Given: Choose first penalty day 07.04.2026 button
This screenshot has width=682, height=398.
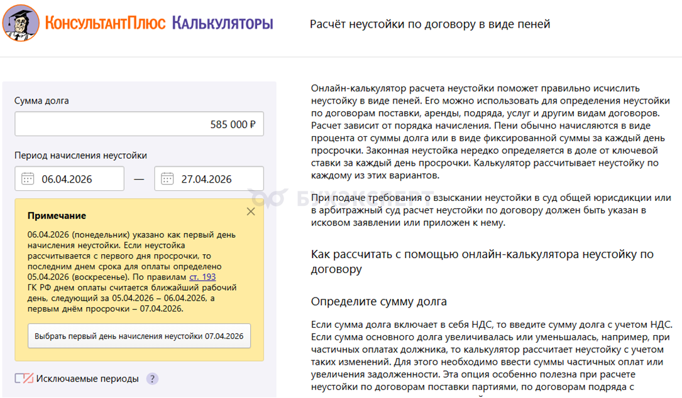Looking at the screenshot, I should 139,336.
